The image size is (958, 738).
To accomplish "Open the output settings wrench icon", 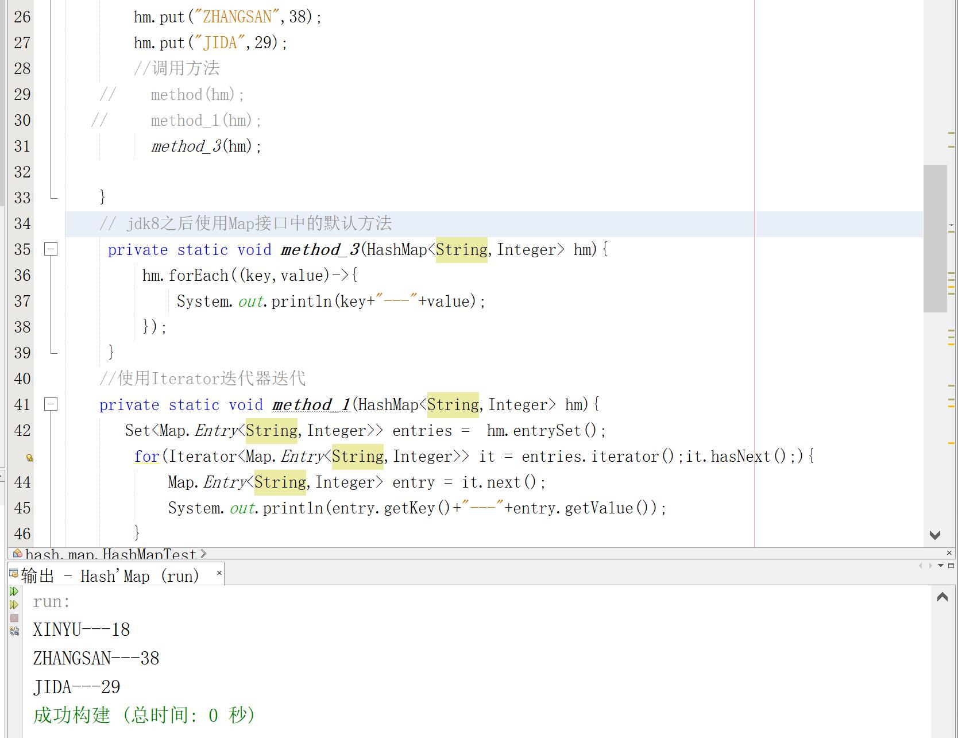I will (x=14, y=631).
